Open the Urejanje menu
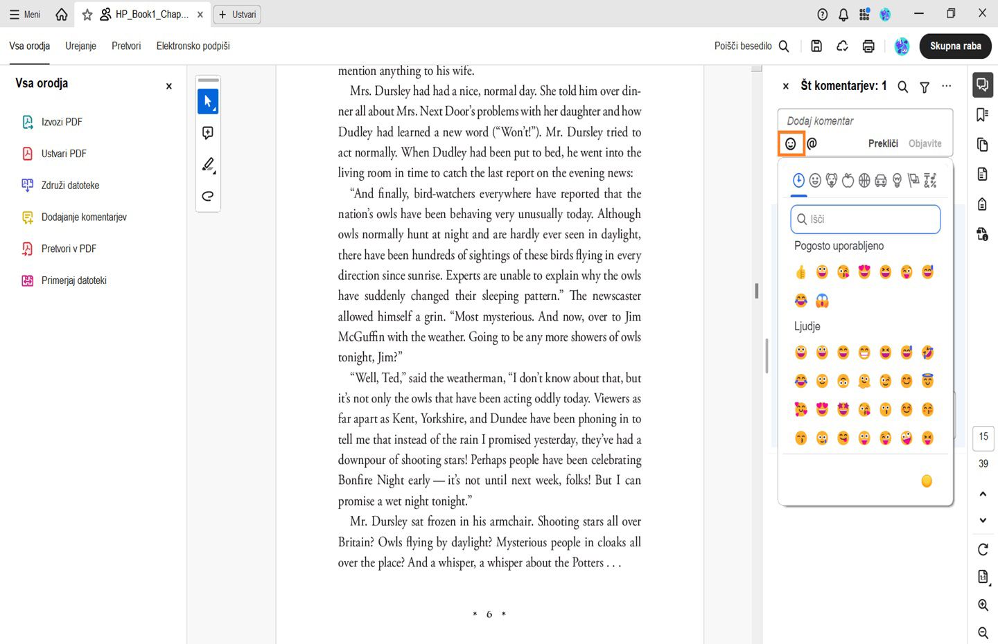Image resolution: width=998 pixels, height=644 pixels. click(81, 46)
